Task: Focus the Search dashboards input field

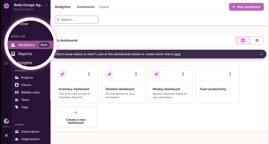Action: (76, 19)
